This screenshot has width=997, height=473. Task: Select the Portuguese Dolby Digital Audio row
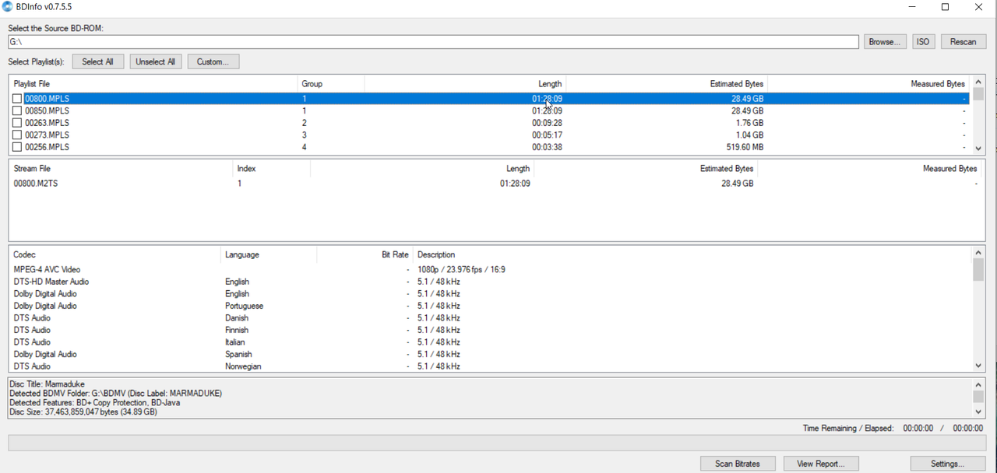[491, 306]
